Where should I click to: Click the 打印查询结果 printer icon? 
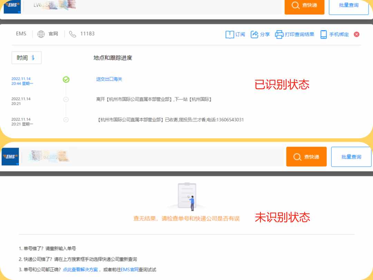[279, 35]
